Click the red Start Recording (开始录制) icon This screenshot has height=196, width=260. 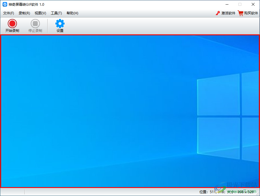pyautogui.click(x=12, y=23)
